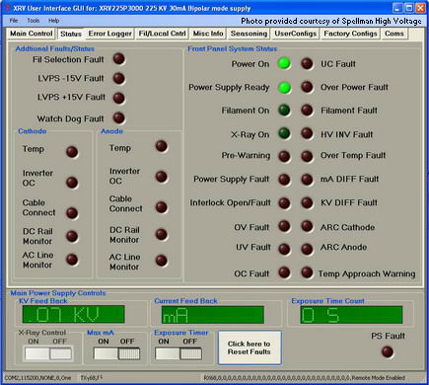
Task: Click the ARC Cathode indicator LED
Action: pyautogui.click(x=307, y=226)
